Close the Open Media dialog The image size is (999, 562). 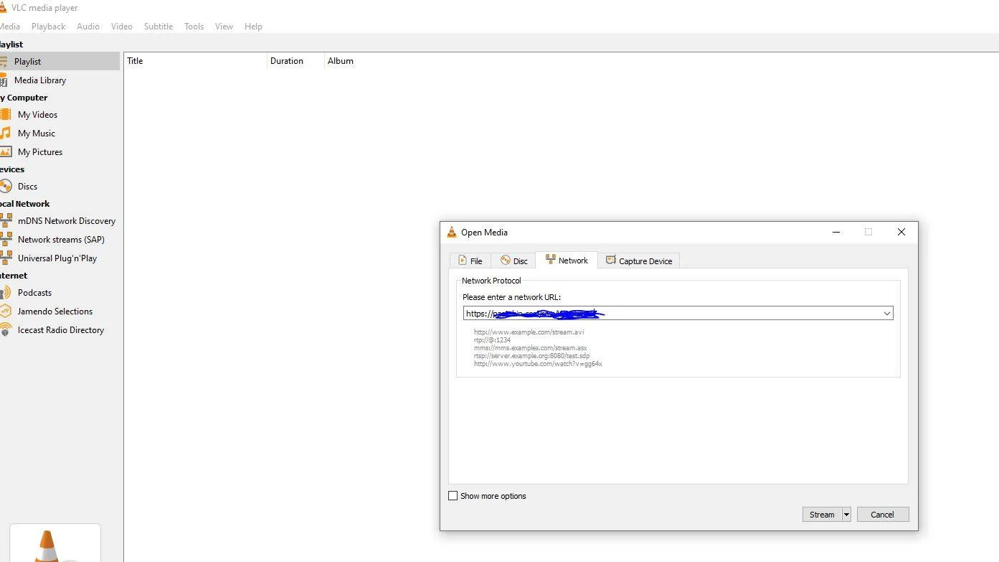[x=901, y=232]
